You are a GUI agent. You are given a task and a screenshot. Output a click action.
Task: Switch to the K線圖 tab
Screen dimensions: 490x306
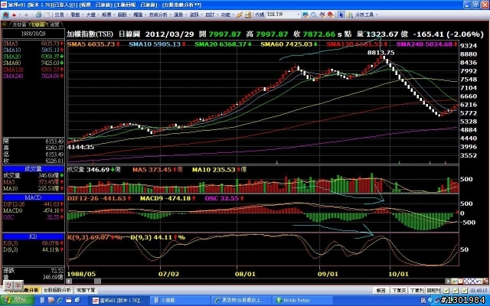pyautogui.click(x=38, y=24)
